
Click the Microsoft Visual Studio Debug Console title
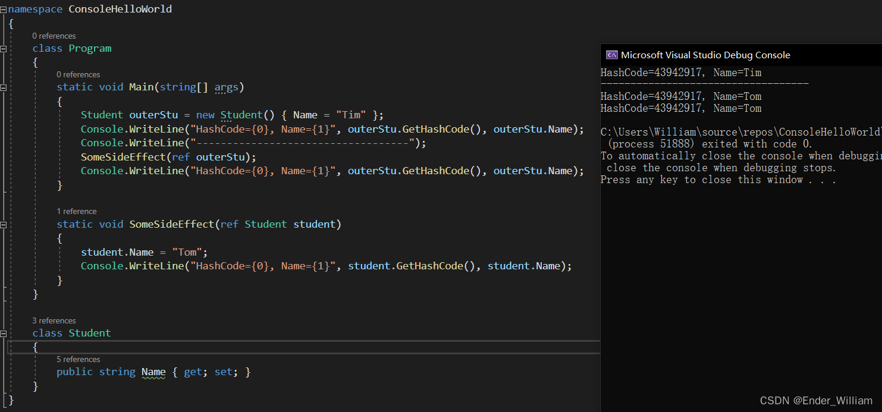pyautogui.click(x=705, y=55)
